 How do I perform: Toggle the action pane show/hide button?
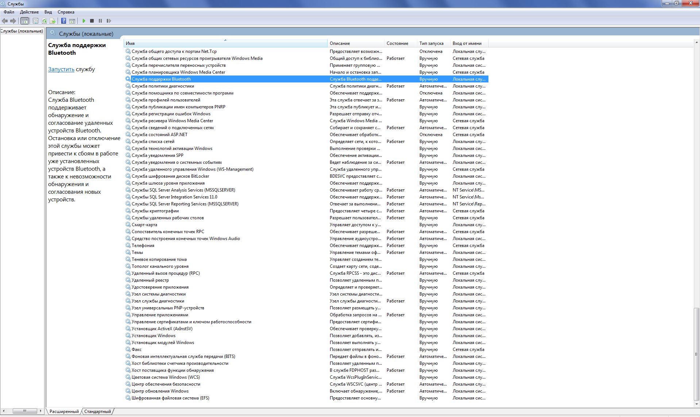pyautogui.click(x=72, y=21)
